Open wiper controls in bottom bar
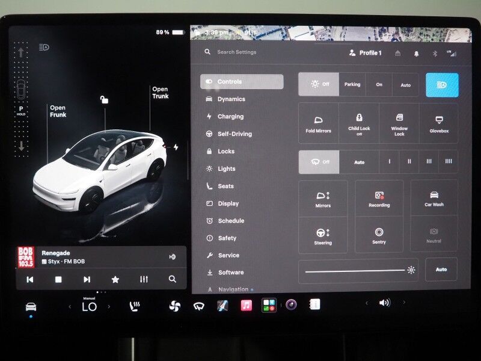This screenshot has width=481, height=361. 199,306
